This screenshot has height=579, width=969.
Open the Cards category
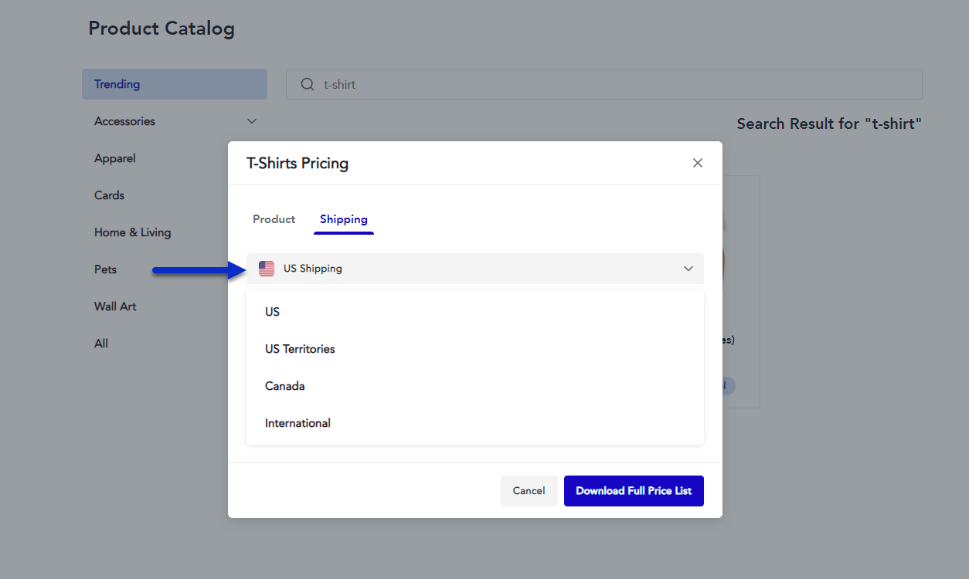(109, 195)
